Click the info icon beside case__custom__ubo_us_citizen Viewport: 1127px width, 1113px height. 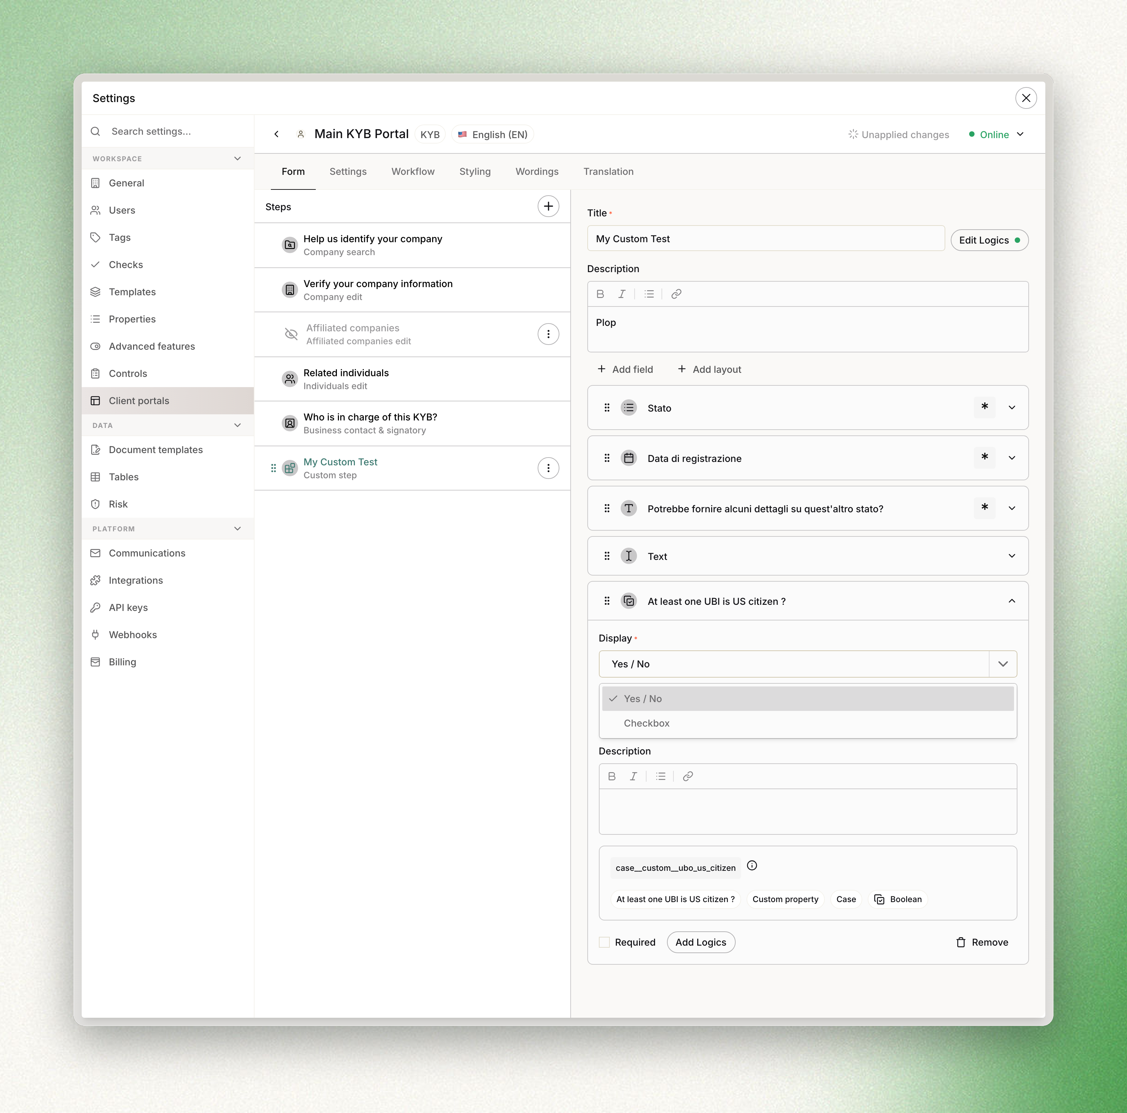point(752,866)
